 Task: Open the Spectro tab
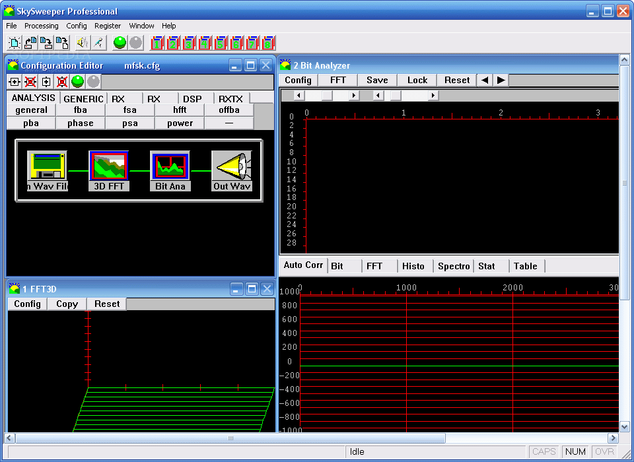pyautogui.click(x=454, y=266)
